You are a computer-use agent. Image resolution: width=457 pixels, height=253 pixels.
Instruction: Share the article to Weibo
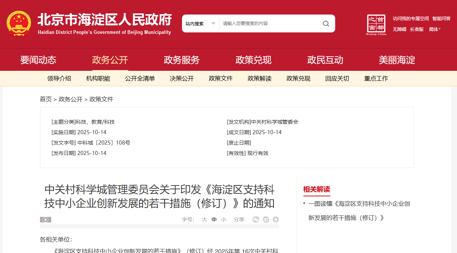pos(266,219)
